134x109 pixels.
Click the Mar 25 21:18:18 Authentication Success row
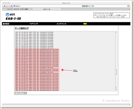[37, 66]
